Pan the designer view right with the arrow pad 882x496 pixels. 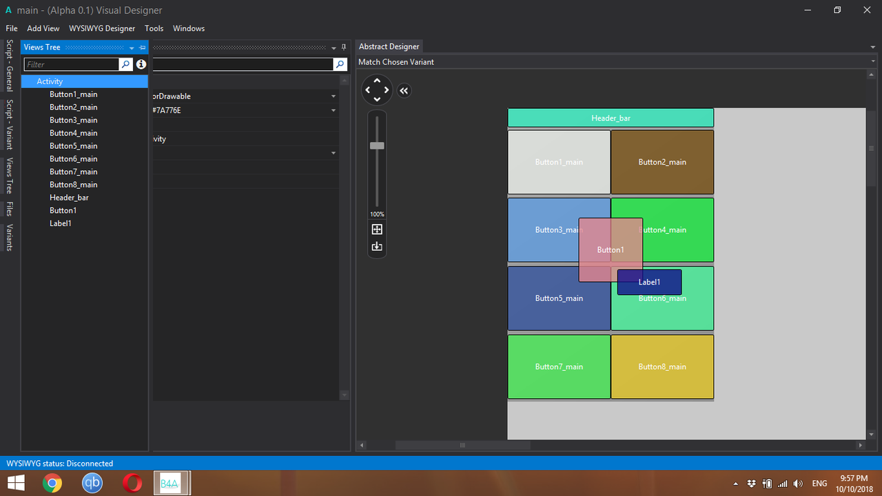tap(387, 90)
